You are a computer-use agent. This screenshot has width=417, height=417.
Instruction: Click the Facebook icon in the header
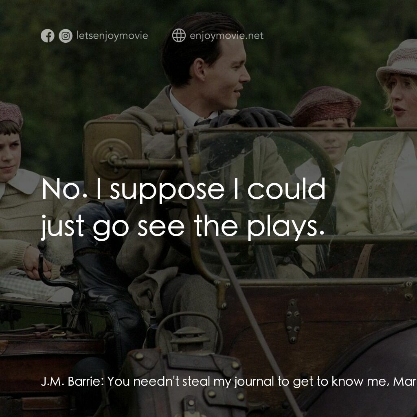coord(48,35)
